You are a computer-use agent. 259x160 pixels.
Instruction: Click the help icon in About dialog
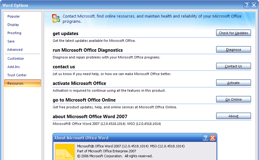tap(206, 138)
